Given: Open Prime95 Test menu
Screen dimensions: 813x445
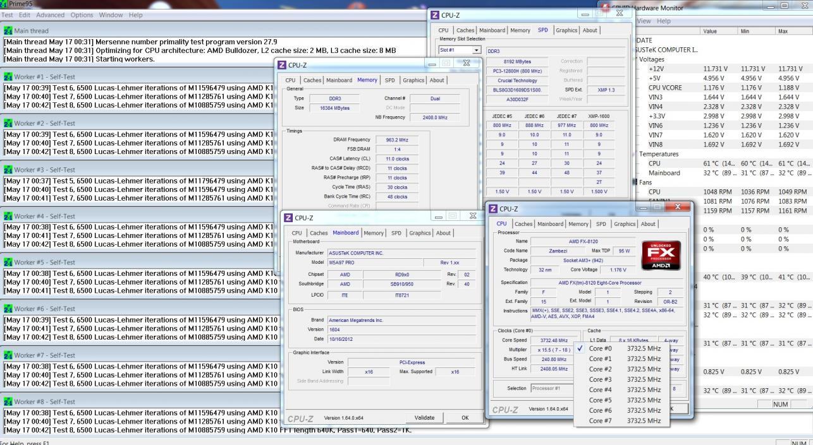Looking at the screenshot, I should tap(8, 15).
